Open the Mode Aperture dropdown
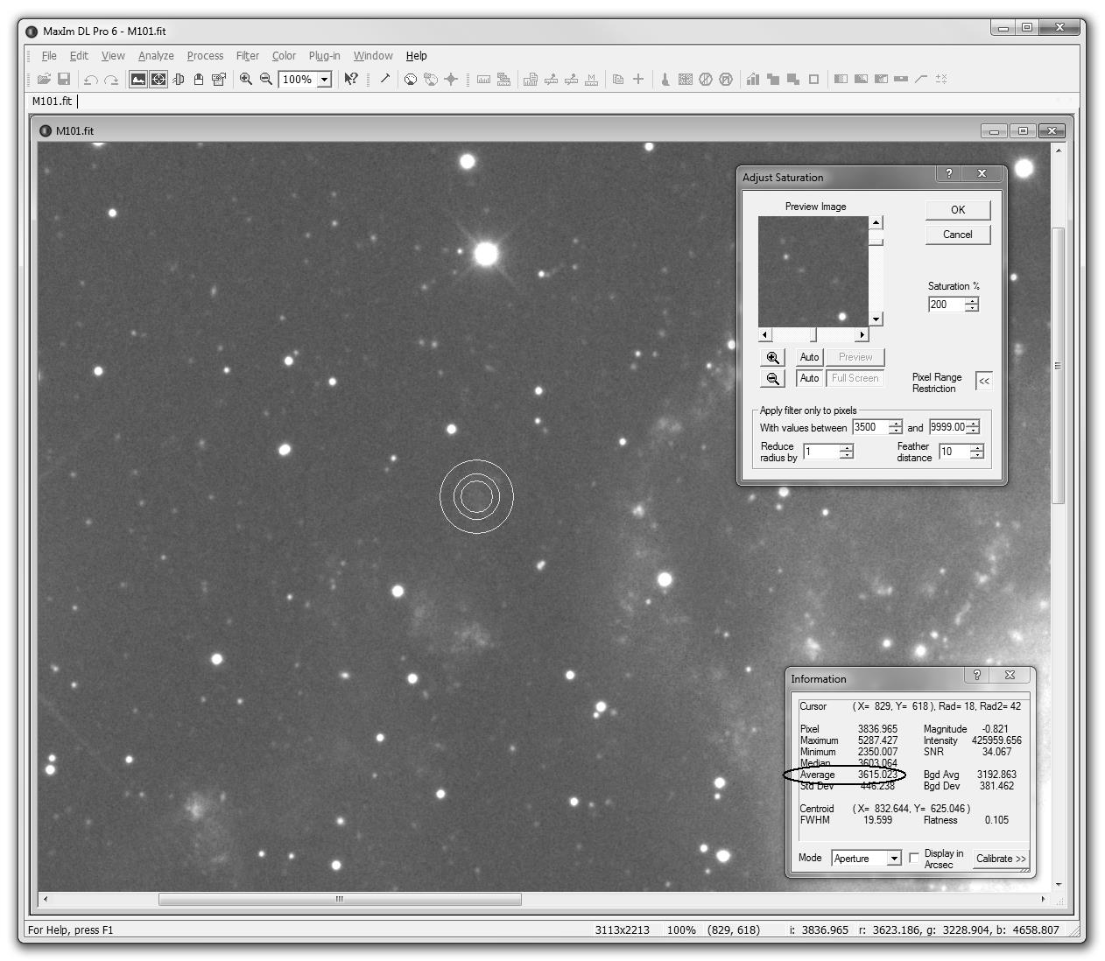This screenshot has height=961, width=1105. point(894,859)
